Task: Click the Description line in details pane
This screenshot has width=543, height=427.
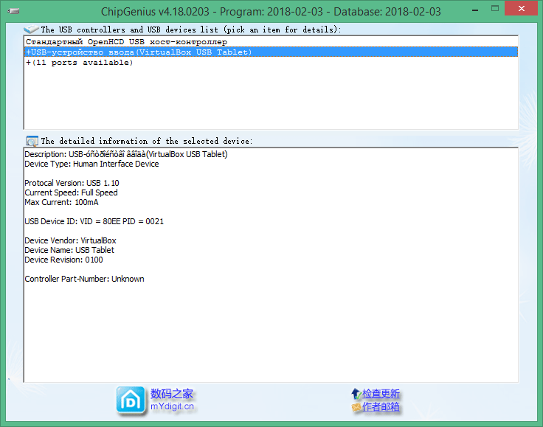Action: click(126, 154)
